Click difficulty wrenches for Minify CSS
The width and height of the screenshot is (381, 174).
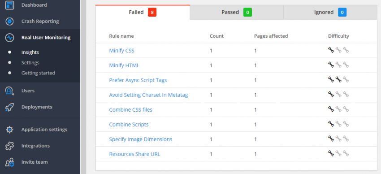338,50
